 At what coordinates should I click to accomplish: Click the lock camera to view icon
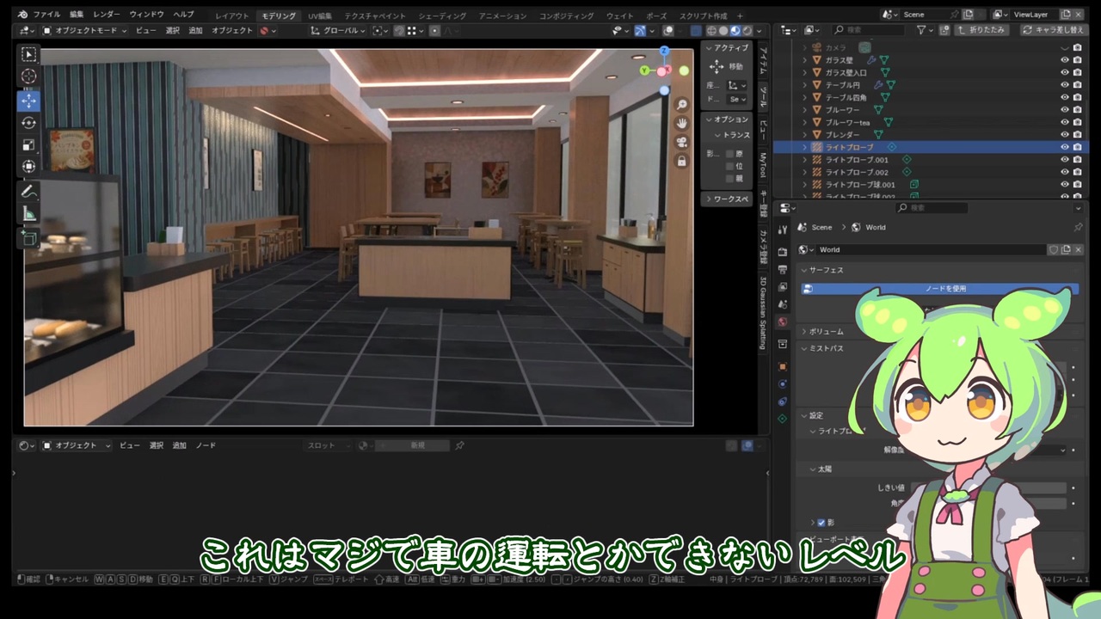click(682, 161)
